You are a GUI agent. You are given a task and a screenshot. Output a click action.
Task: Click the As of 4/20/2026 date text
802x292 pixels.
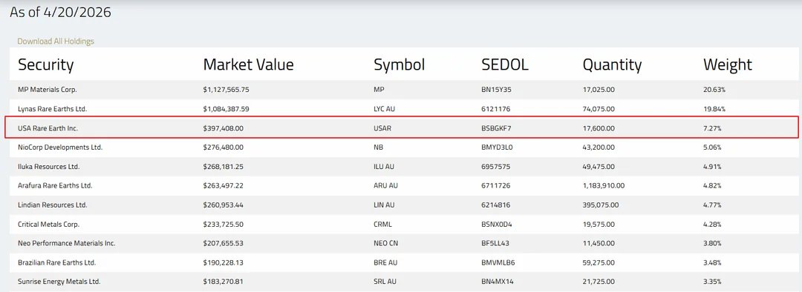[x=60, y=13]
